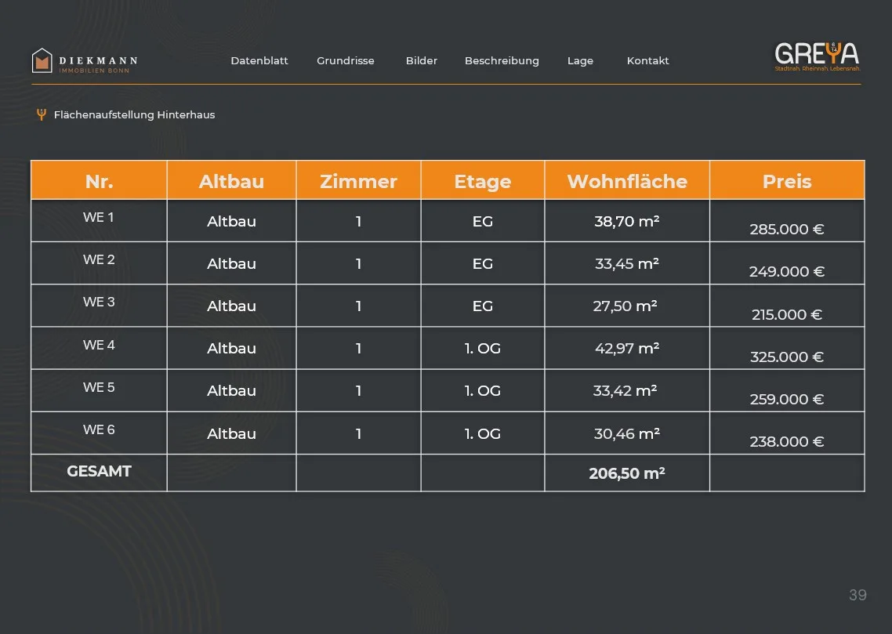Click the Altbau cell in the WE 5 row
The height and width of the screenshot is (634, 892).
(231, 390)
